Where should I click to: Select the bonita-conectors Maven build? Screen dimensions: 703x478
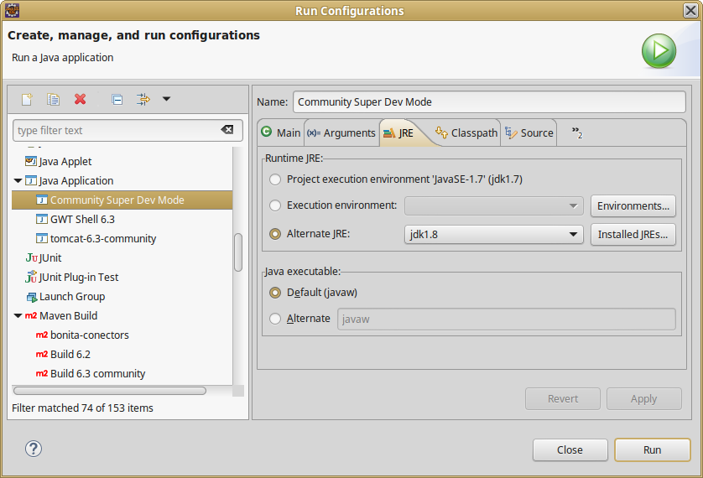coord(90,335)
